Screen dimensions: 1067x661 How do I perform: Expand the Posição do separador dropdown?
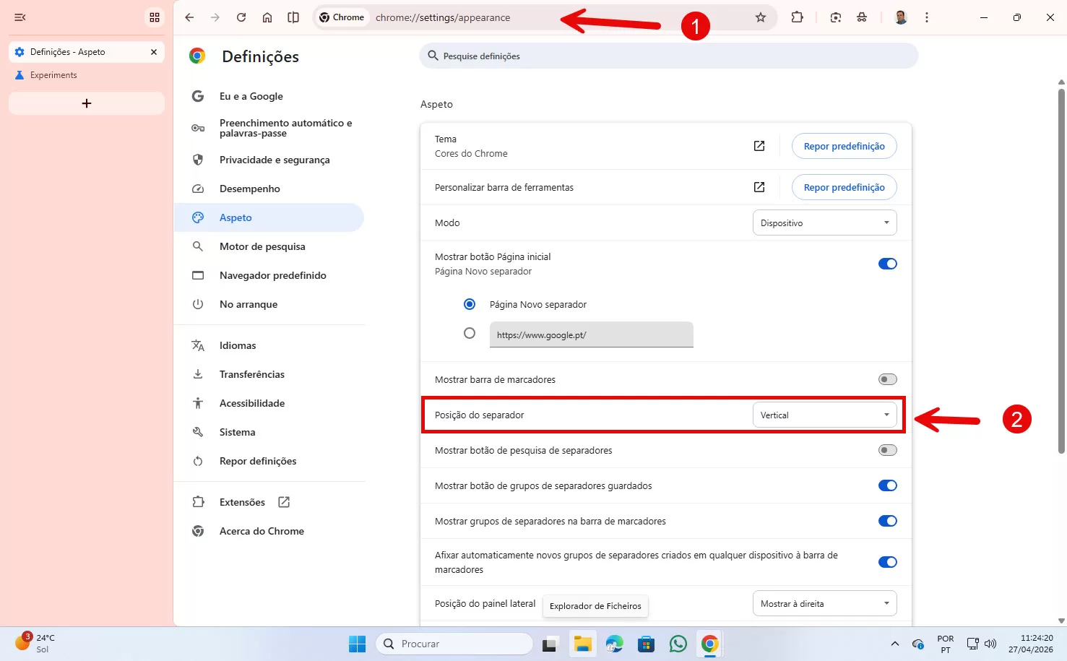point(824,415)
